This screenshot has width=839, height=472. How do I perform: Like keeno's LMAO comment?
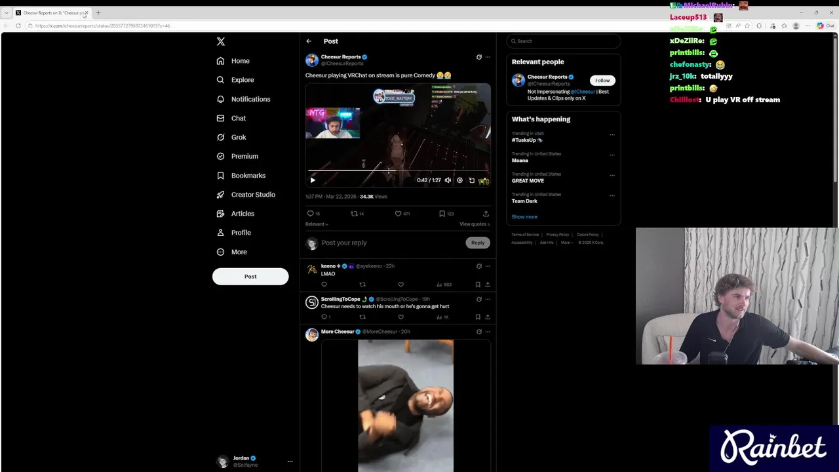point(400,285)
